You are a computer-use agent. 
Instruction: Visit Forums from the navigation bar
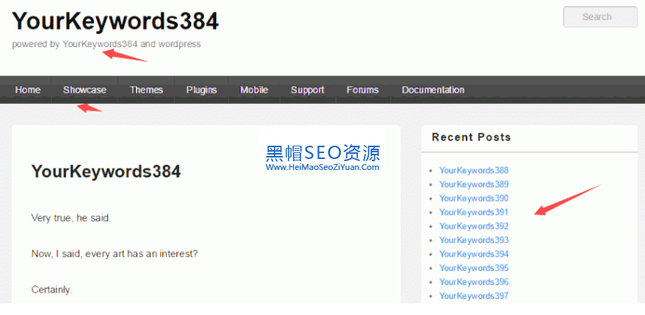point(362,90)
